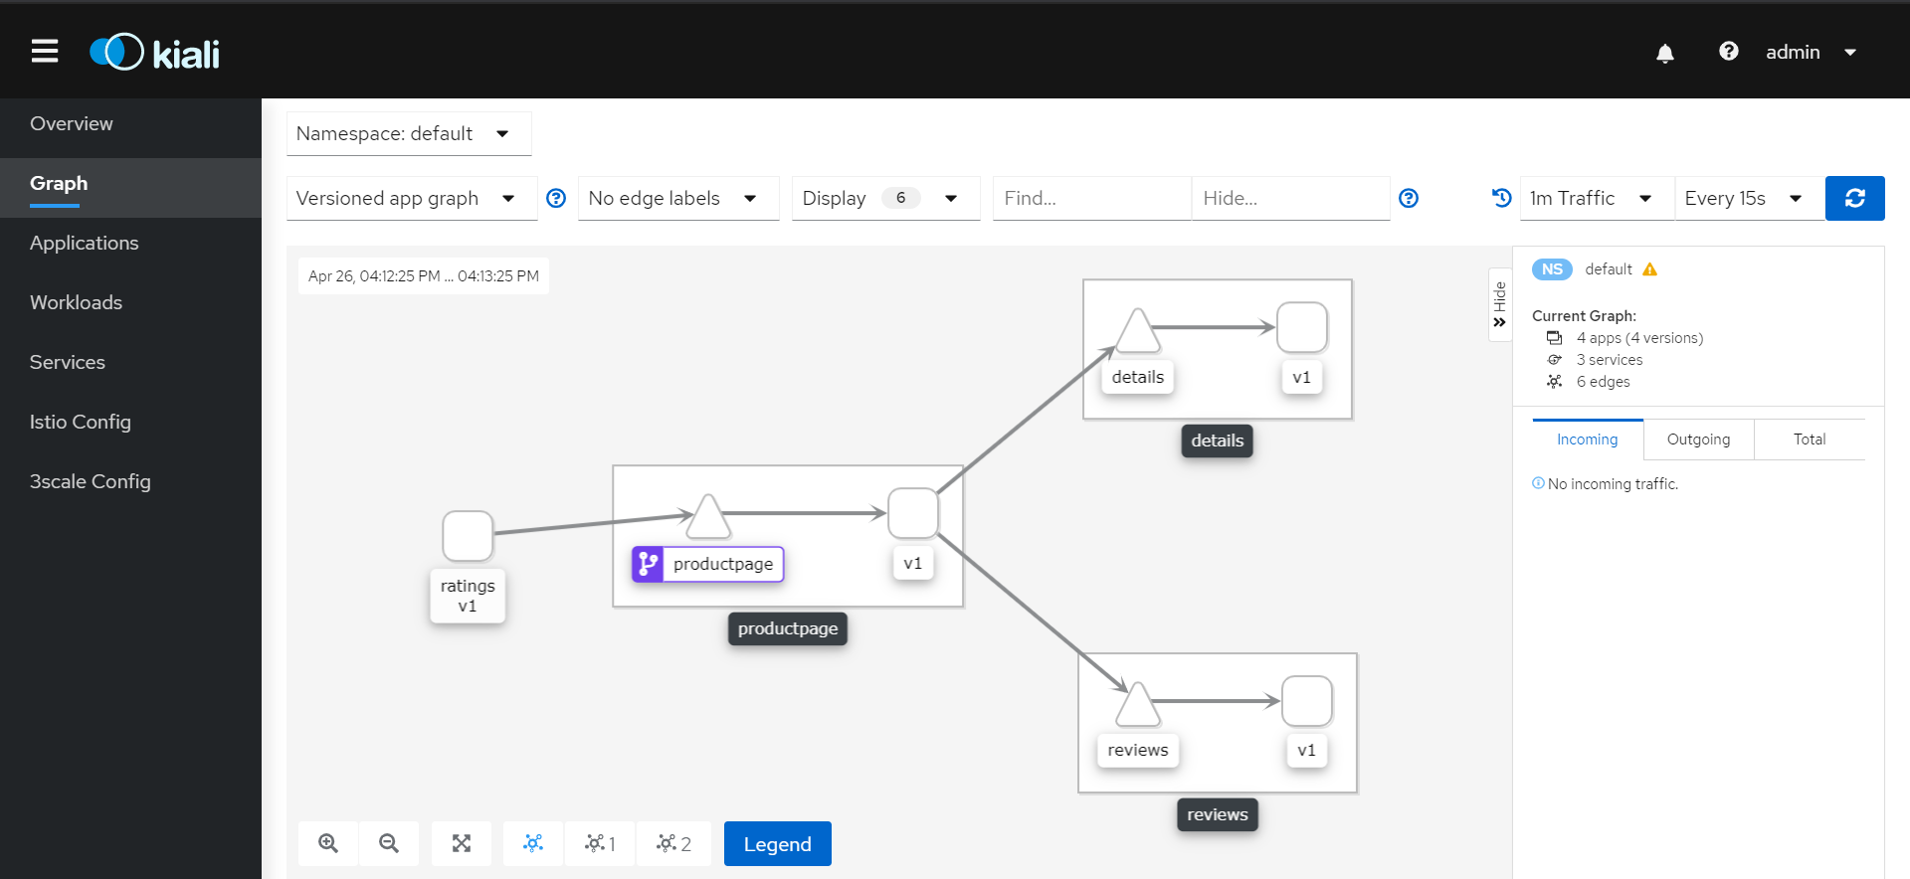Screen dimensions: 1910x879
Task: Switch to the Incoming traffic tab
Action: pos(1587,439)
